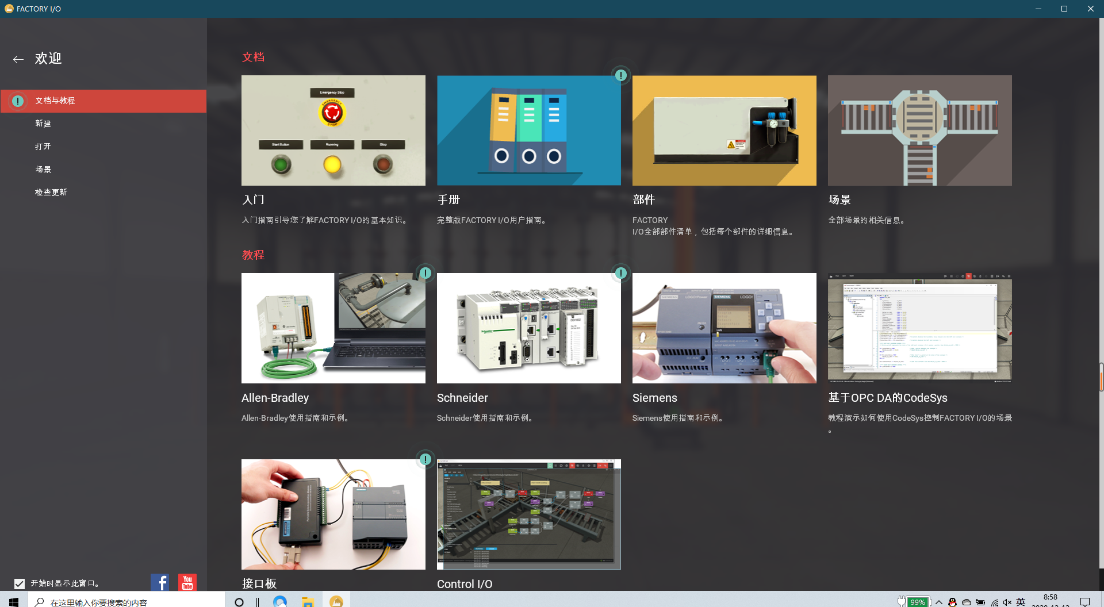Click the 英 input language indicator

click(1021, 602)
